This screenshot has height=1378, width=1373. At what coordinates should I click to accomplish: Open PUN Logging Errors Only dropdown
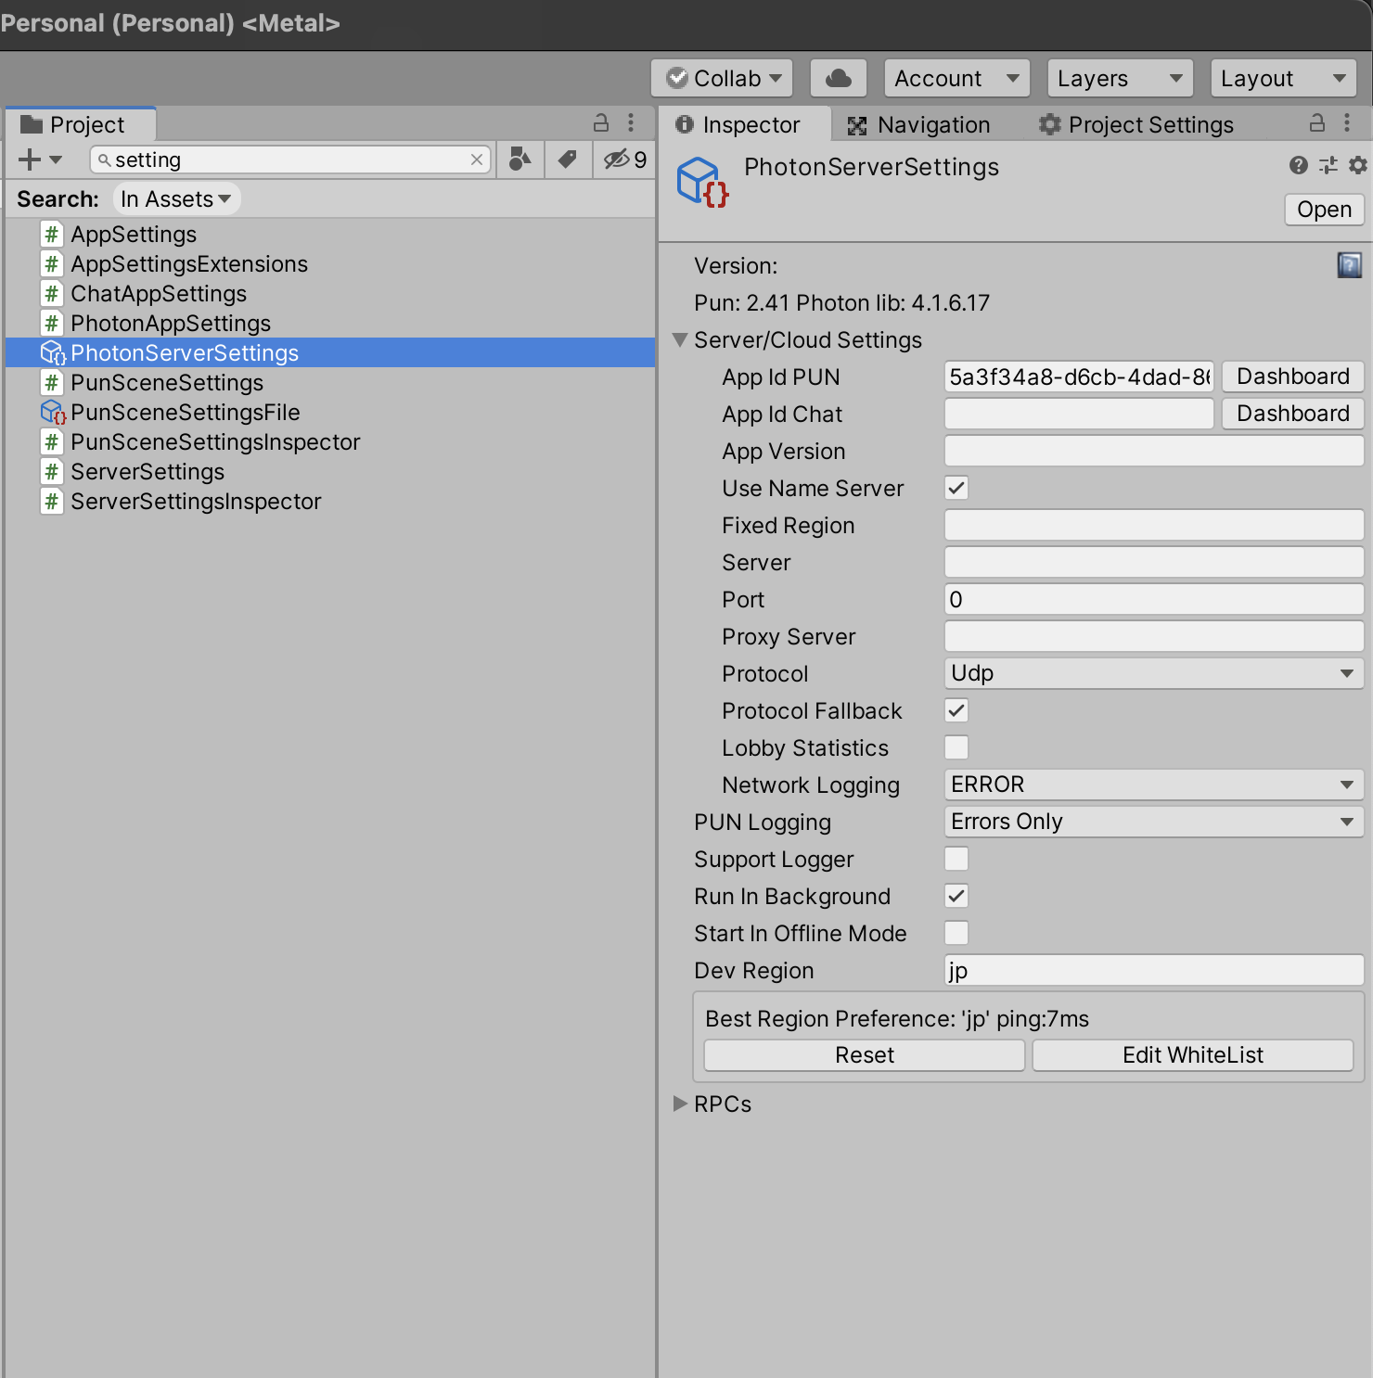1154,822
